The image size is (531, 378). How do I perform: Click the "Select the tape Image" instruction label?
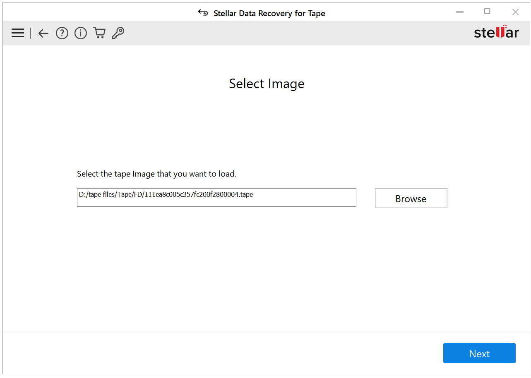[x=156, y=174]
